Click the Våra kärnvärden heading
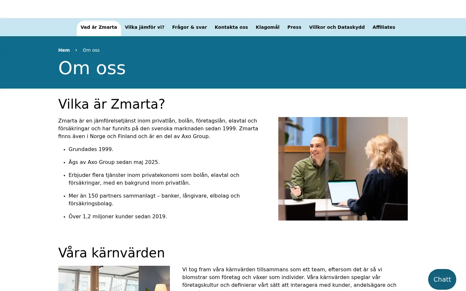466x291 pixels. click(112, 253)
